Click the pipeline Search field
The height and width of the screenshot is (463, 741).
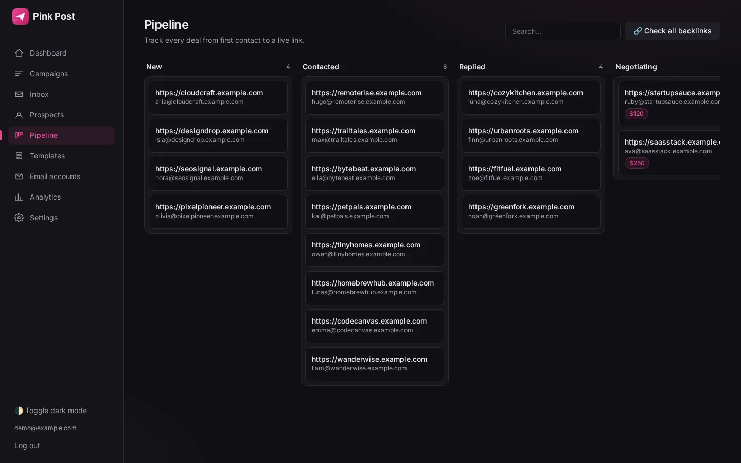tap(562, 31)
